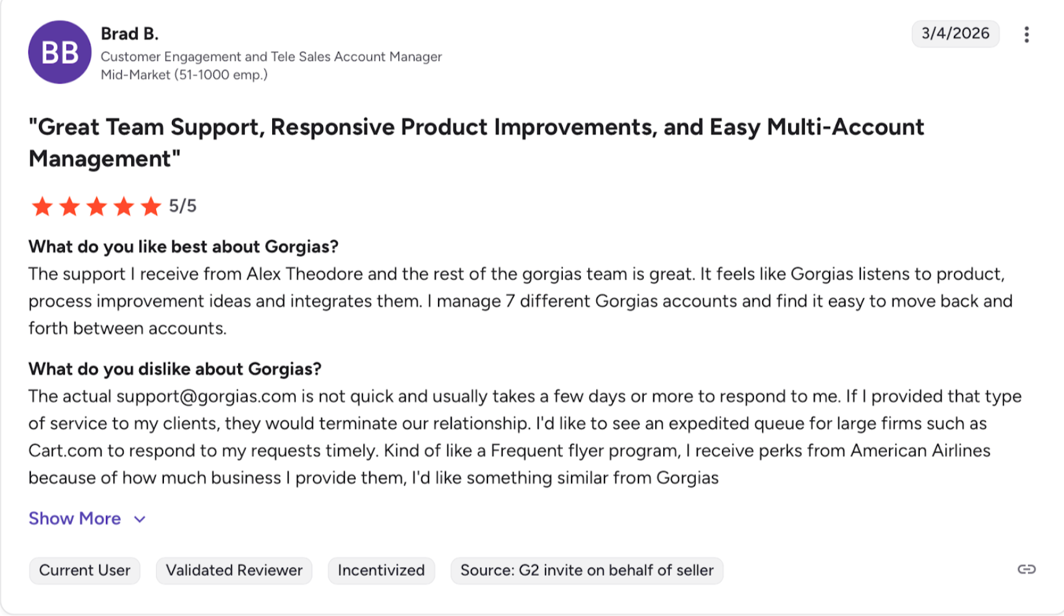Click the fifth rating star
Viewport: 1064px width, 616px height.
151,207
